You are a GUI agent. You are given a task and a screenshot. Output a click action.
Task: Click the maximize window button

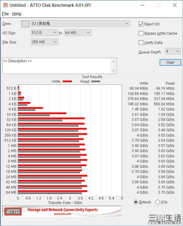[x=158, y=5]
